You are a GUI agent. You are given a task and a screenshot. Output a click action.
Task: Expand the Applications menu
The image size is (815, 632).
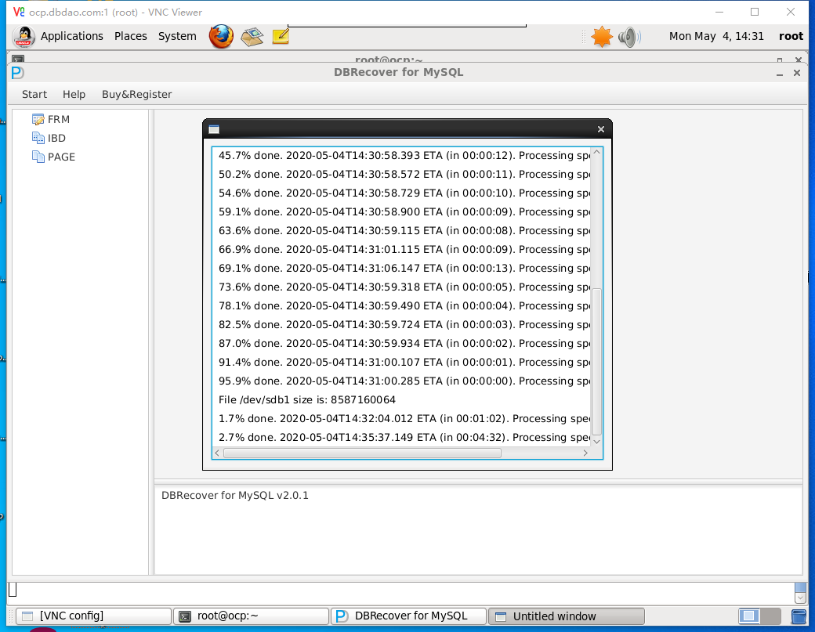point(71,36)
